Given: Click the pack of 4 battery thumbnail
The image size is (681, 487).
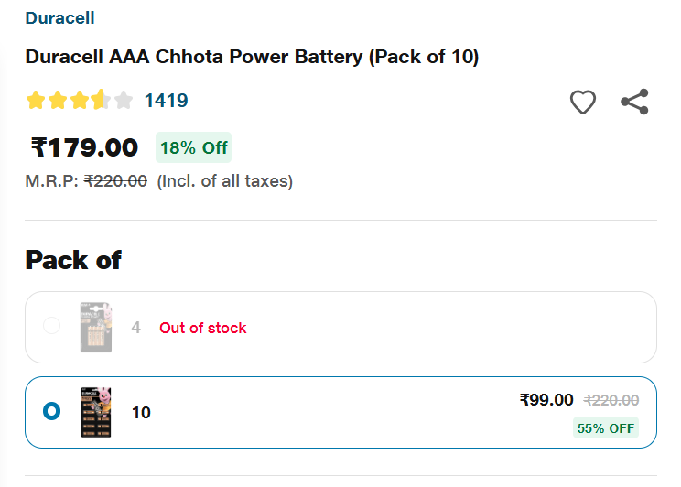Looking at the screenshot, I should pyautogui.click(x=95, y=327).
